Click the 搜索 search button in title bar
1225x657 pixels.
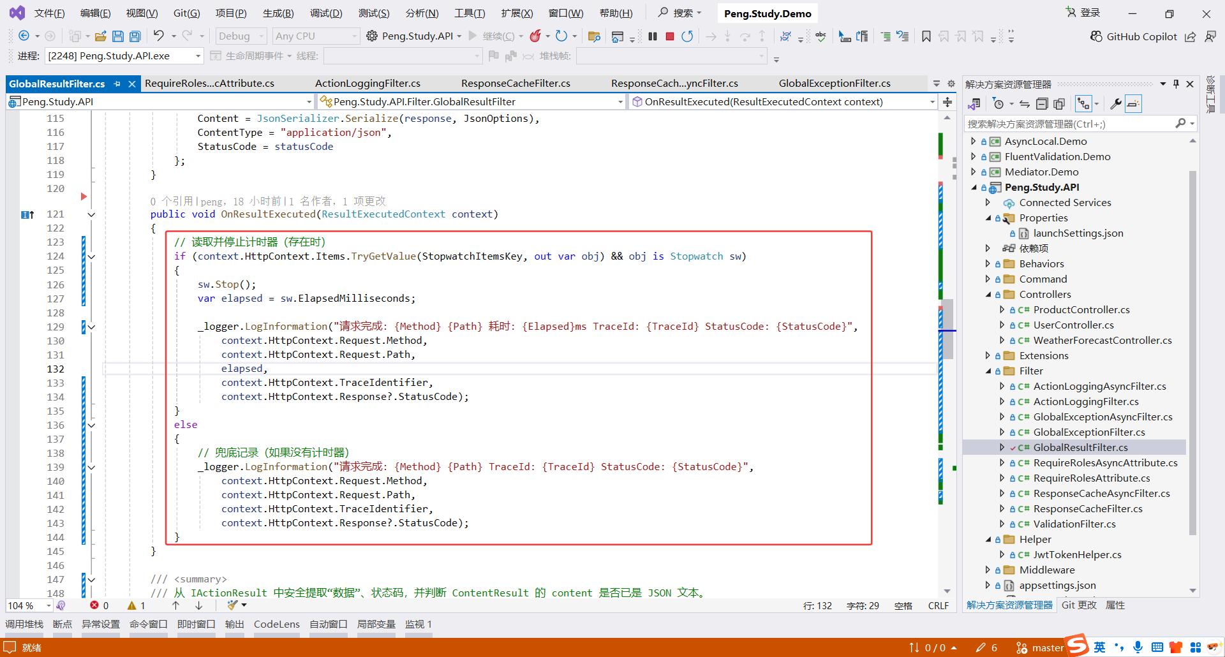coord(680,13)
